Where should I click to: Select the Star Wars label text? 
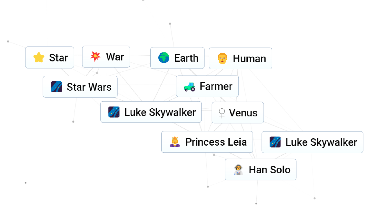89,87
